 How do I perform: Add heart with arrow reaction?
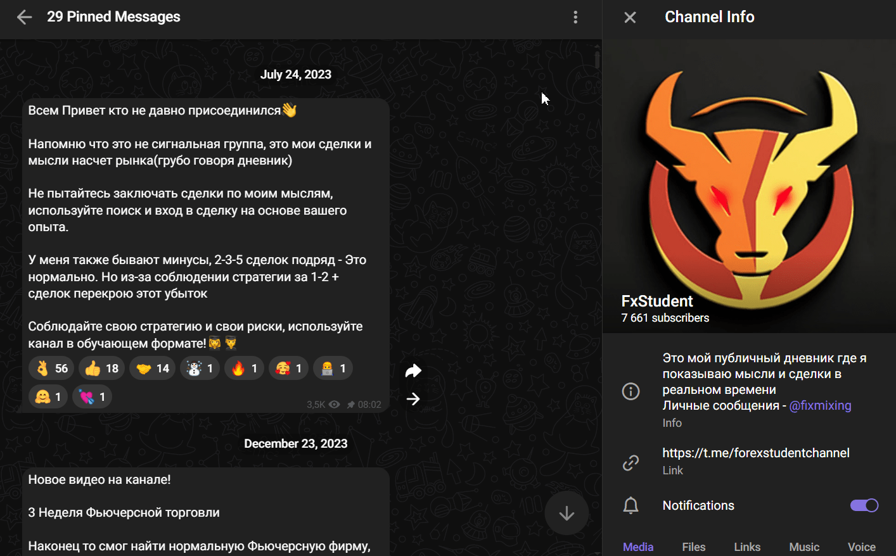click(93, 396)
